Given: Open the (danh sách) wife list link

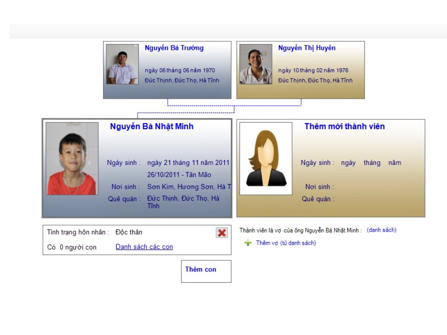Looking at the screenshot, I should [382, 230].
